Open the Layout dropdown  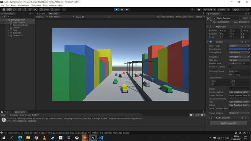pyautogui.click(x=240, y=9)
